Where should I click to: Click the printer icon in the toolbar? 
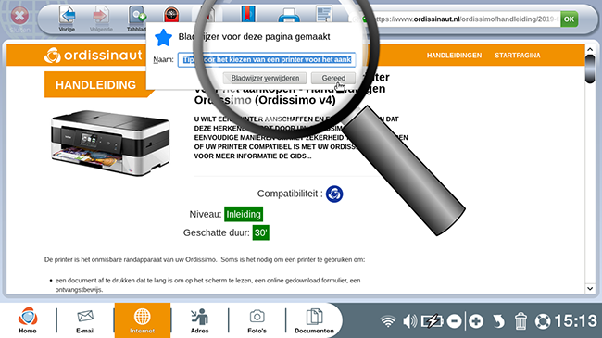pyautogui.click(x=289, y=16)
